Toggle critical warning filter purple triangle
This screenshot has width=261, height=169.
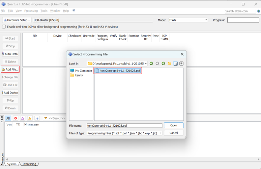click(23, 118)
